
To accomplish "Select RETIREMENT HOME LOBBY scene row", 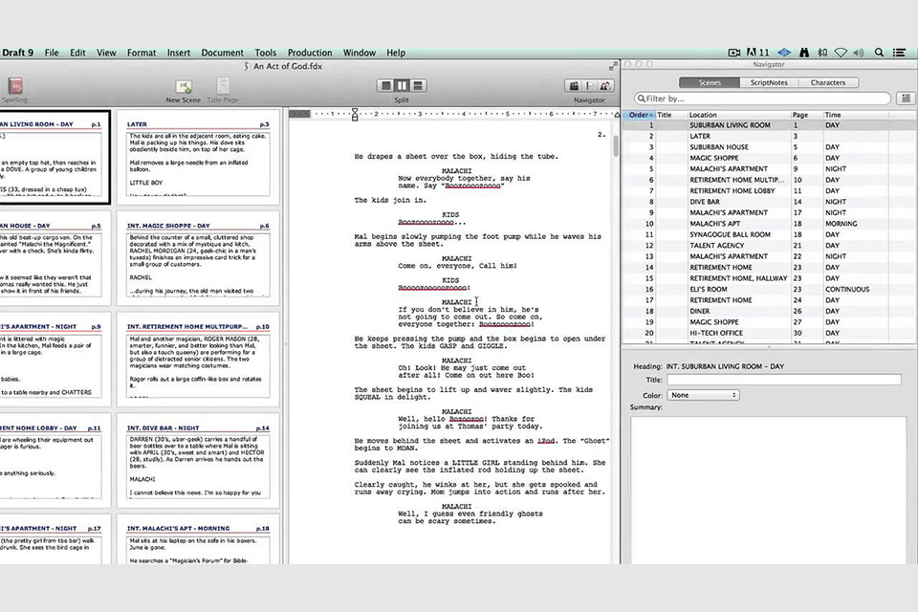I will (x=769, y=191).
